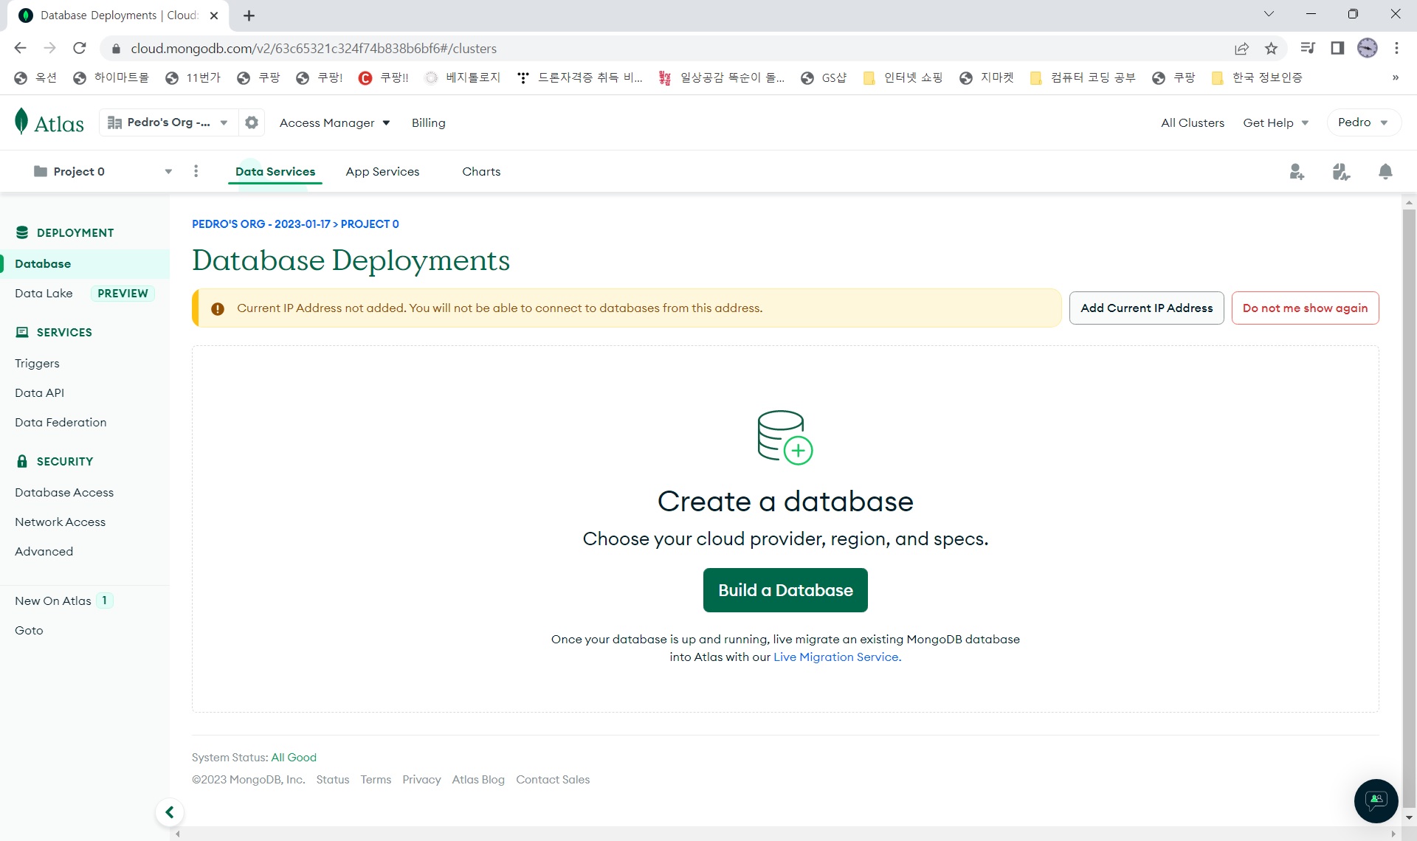
Task: Click Build a Database button
Action: (785, 590)
